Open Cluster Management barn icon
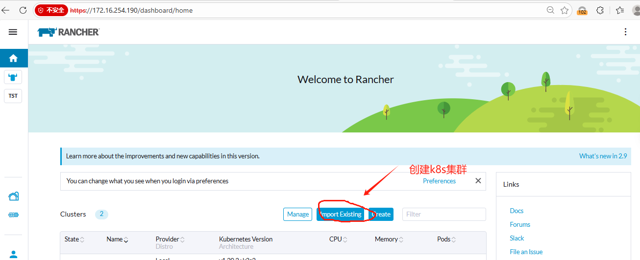Screen dimensions: 640x260 click(14, 196)
